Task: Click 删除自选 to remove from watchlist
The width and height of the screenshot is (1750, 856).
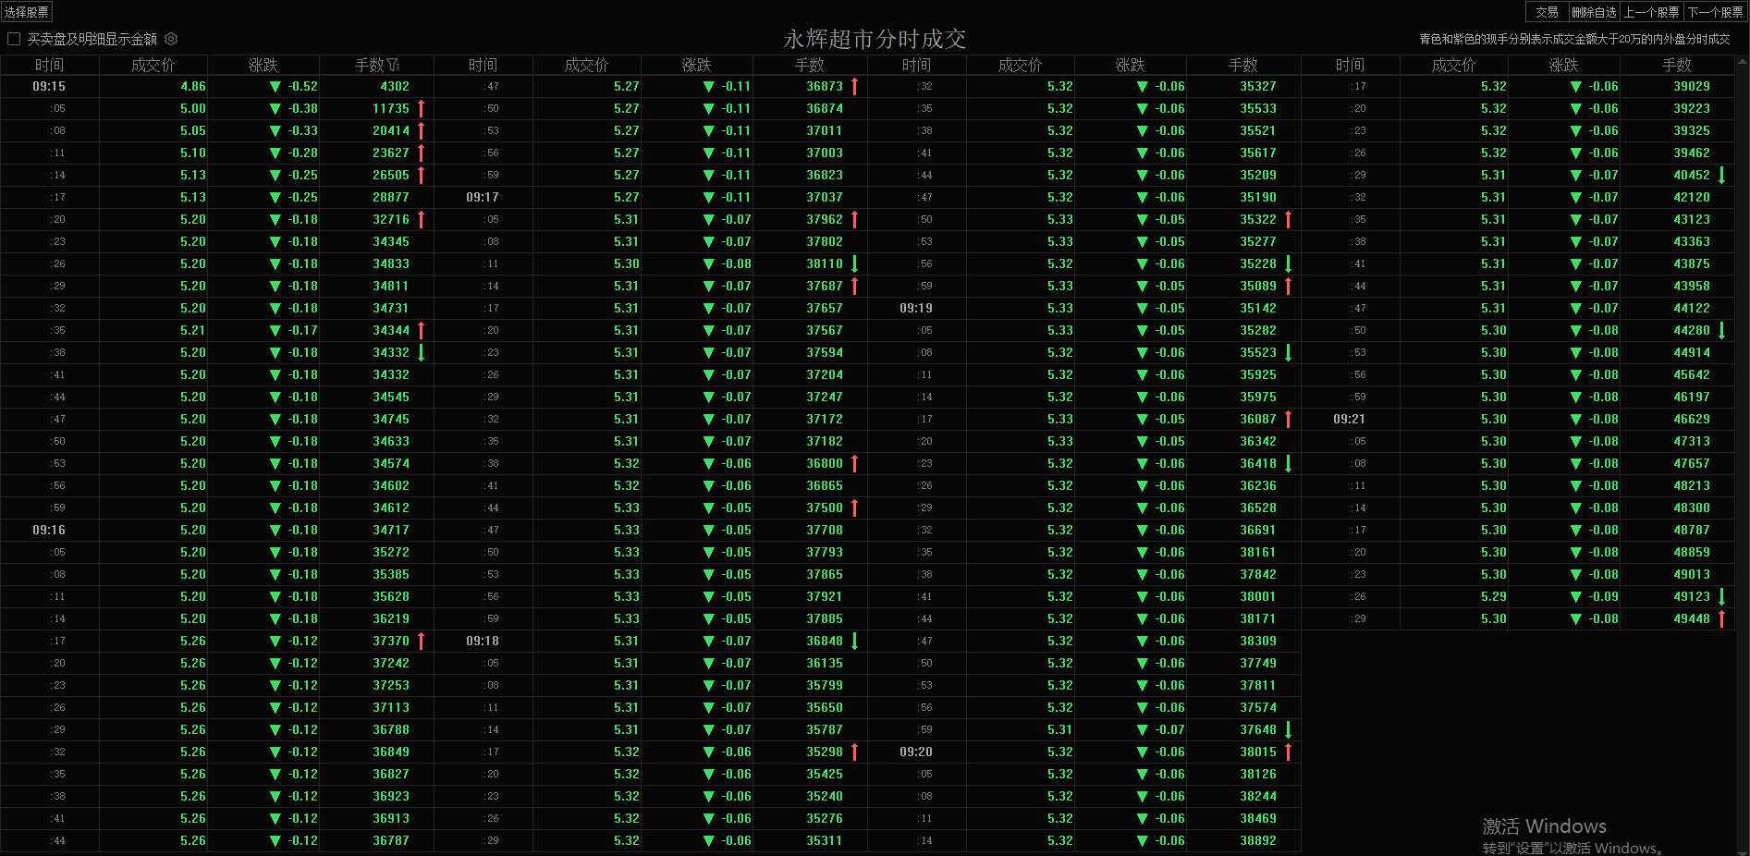Action: click(x=1595, y=12)
